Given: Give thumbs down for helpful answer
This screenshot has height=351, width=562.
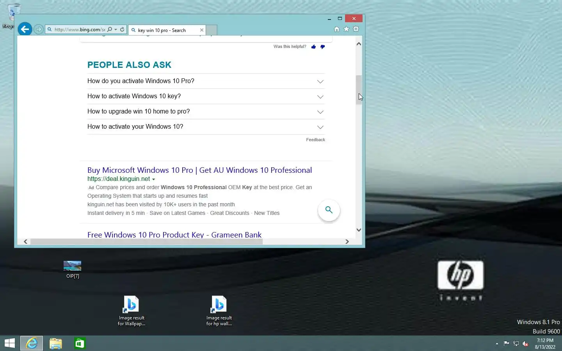Looking at the screenshot, I should (322, 47).
